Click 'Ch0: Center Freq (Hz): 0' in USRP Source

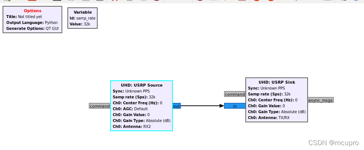(x=137, y=103)
